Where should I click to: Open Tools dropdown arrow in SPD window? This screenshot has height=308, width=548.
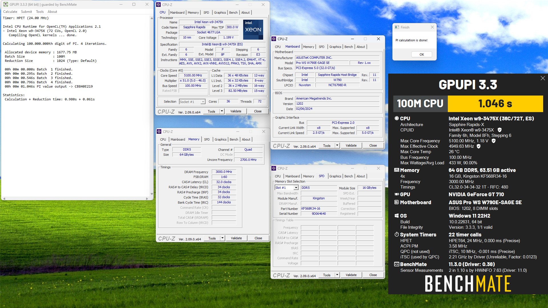(337, 275)
